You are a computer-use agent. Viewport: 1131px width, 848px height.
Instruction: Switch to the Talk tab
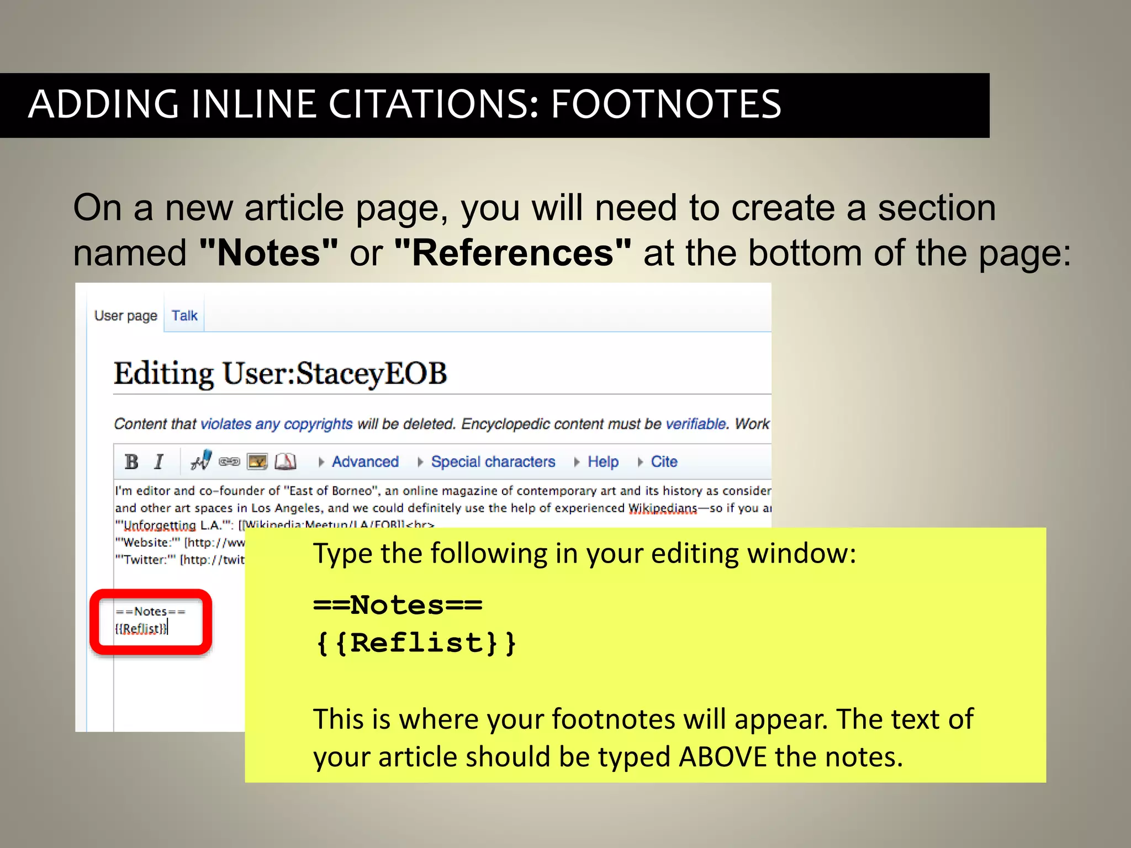(x=184, y=316)
